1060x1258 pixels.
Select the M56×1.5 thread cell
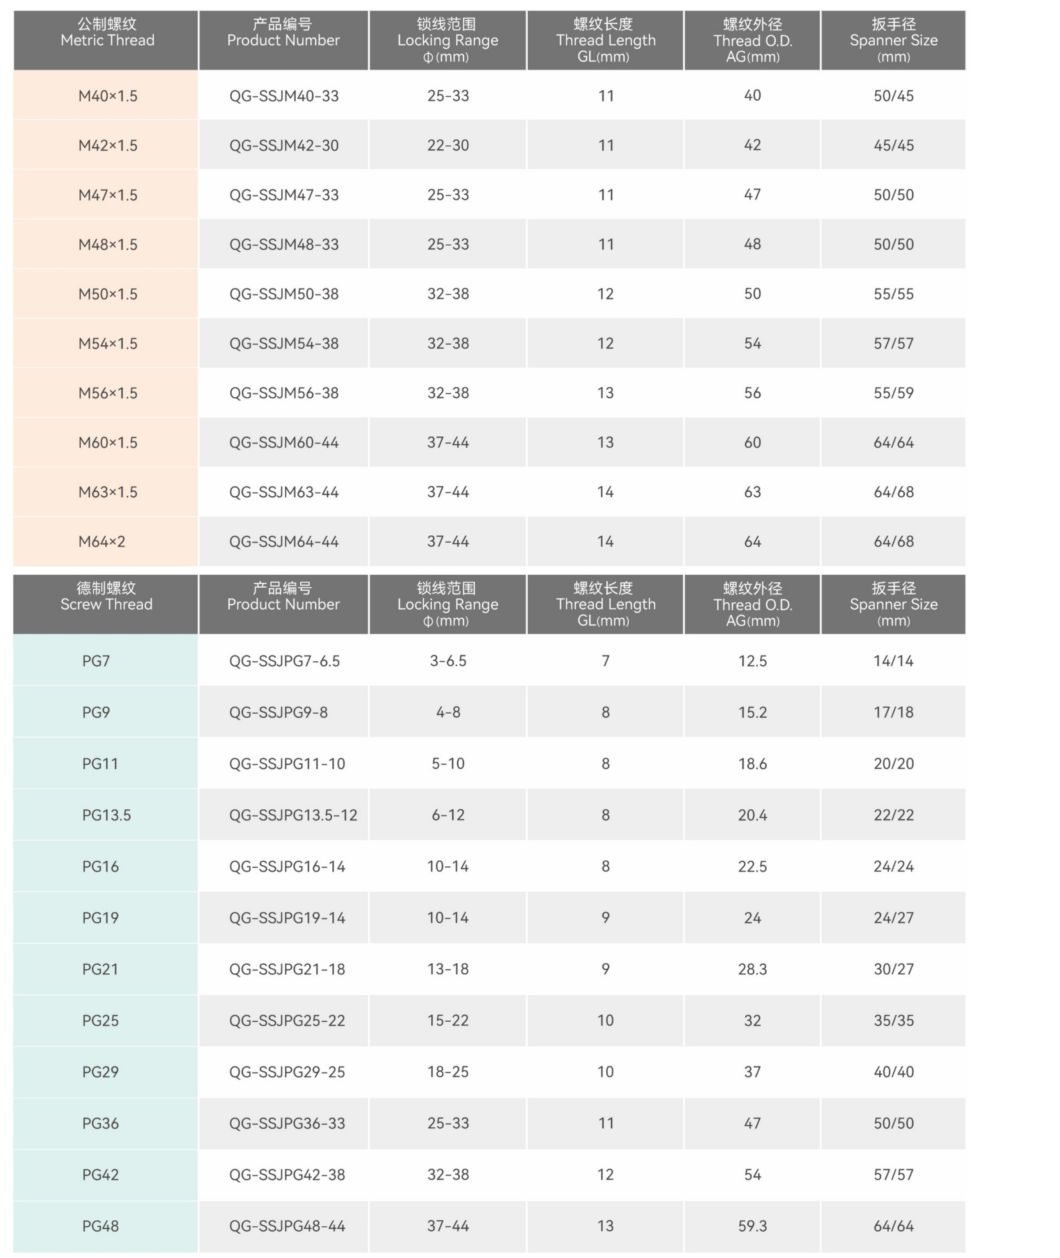pyautogui.click(x=108, y=394)
